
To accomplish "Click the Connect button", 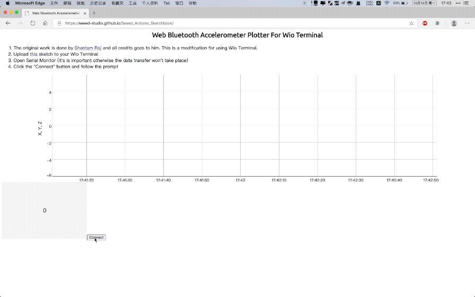I will [x=96, y=237].
